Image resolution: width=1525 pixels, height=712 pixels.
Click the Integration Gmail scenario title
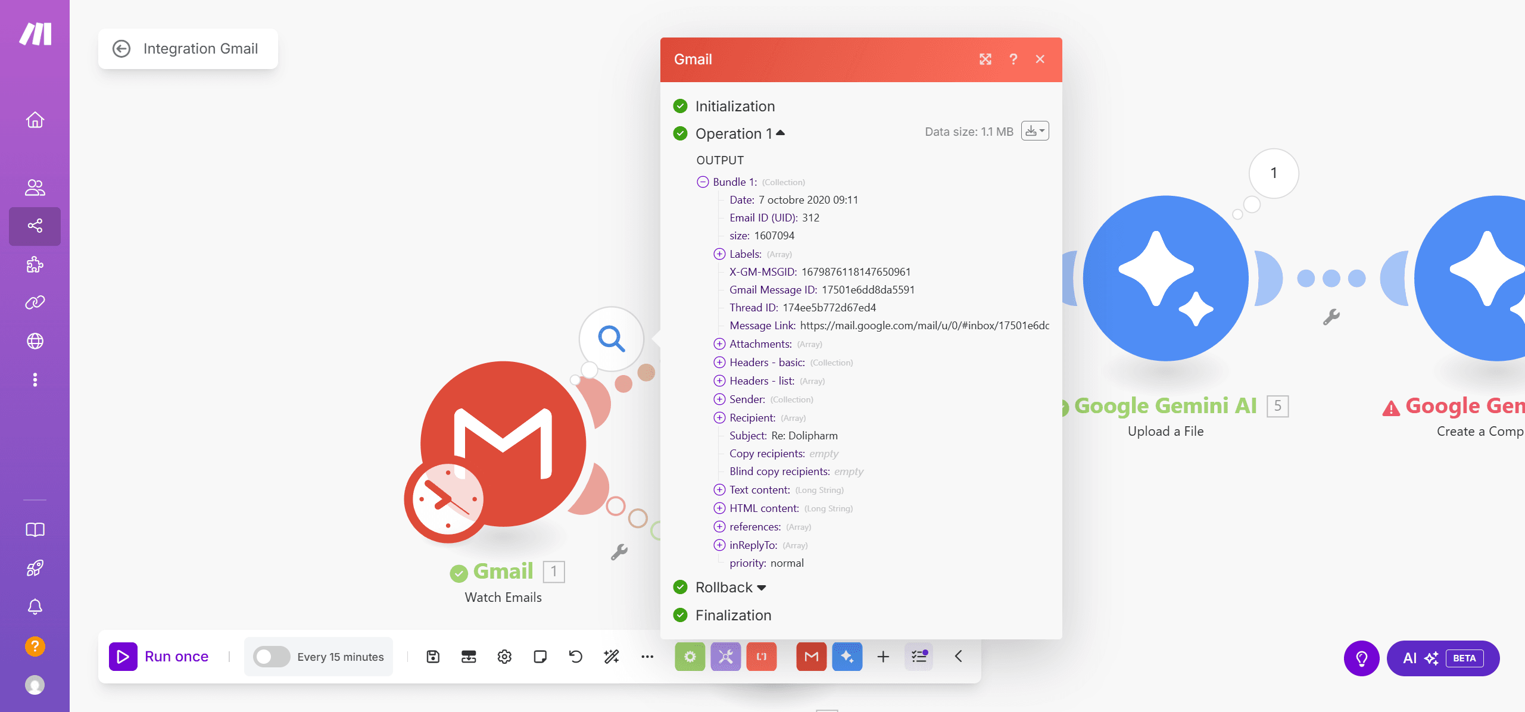pyautogui.click(x=201, y=49)
